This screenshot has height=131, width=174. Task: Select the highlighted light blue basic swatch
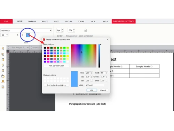click(58, 61)
